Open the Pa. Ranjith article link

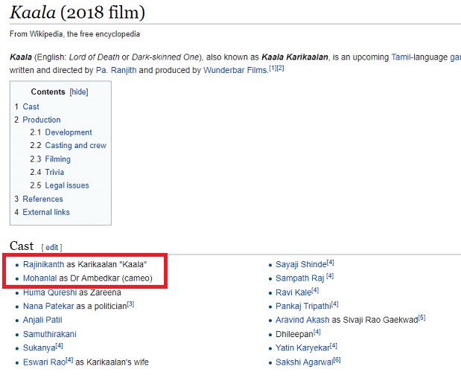(116, 70)
